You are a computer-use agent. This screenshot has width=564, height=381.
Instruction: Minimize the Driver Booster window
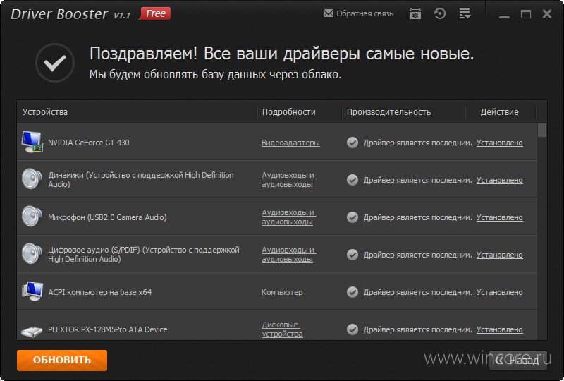click(x=504, y=16)
